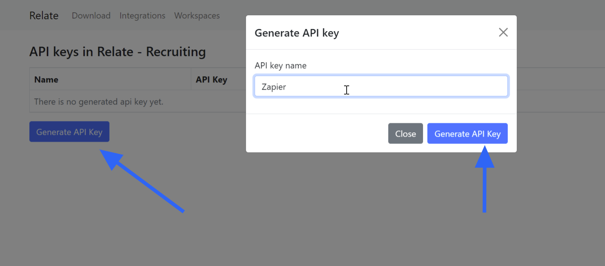Select the Zapier text in the name input
This screenshot has width=605, height=266.
coord(274,86)
